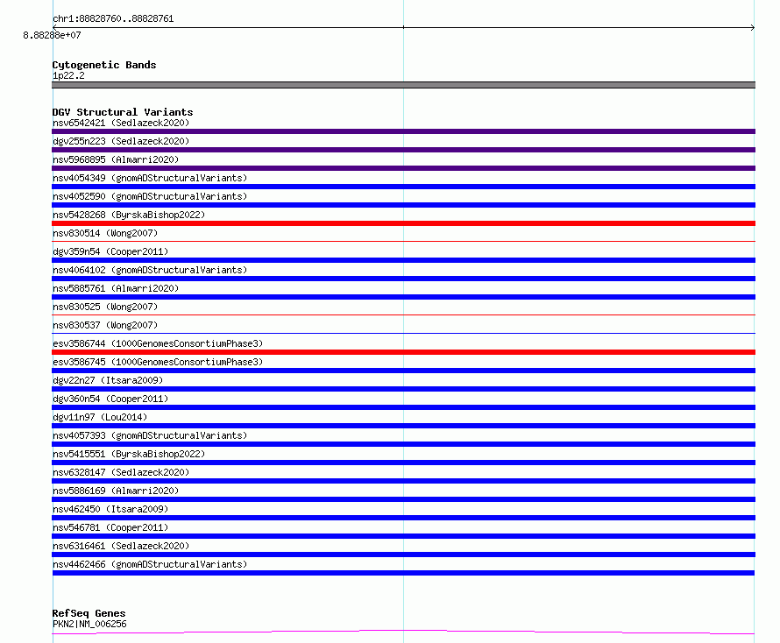
Task: Click the nsv6316461 (Sedlazeck2020) label
Action: tap(121, 546)
